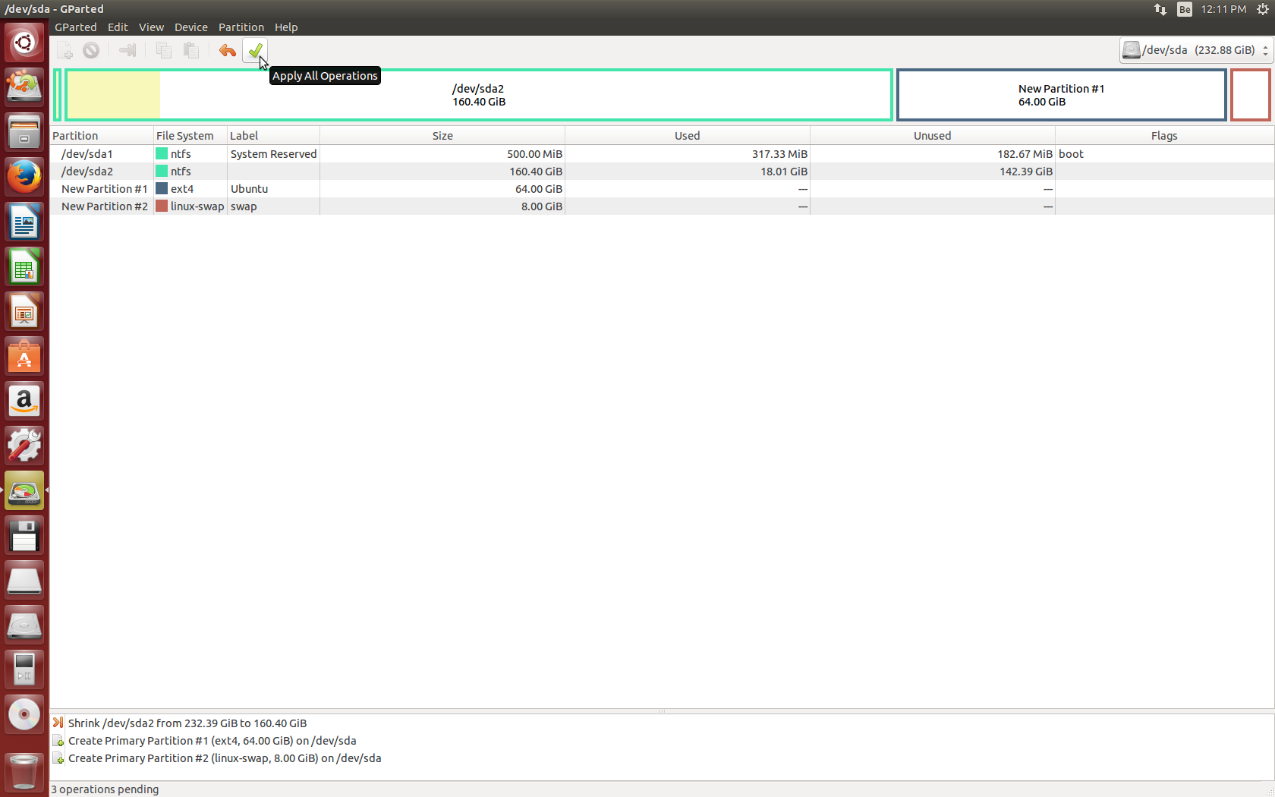The height and width of the screenshot is (797, 1275).
Task: Select New Partition #1 block in disk map
Action: [1062, 95]
